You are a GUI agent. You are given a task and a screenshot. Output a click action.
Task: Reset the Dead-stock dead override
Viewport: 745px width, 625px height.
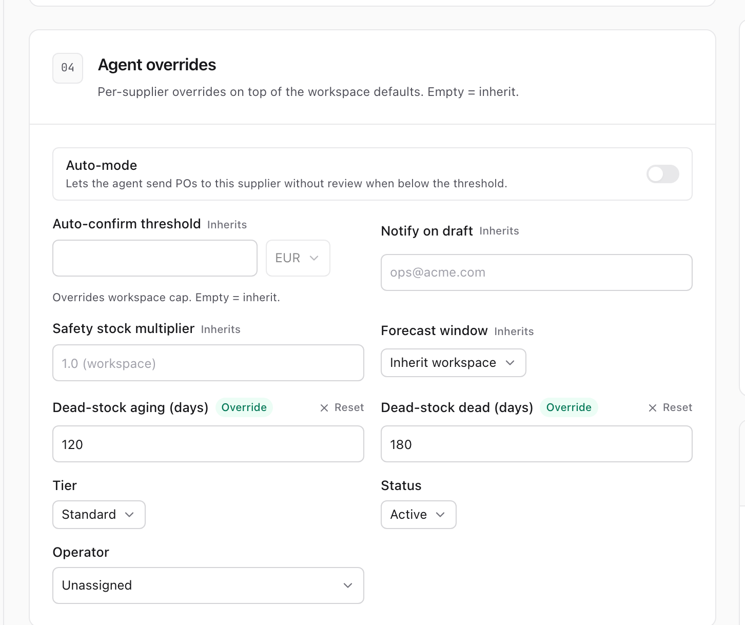pyautogui.click(x=670, y=407)
